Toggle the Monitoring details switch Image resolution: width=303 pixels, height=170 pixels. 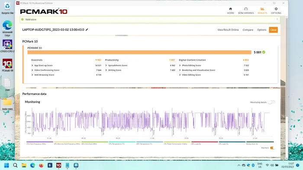[271, 102]
